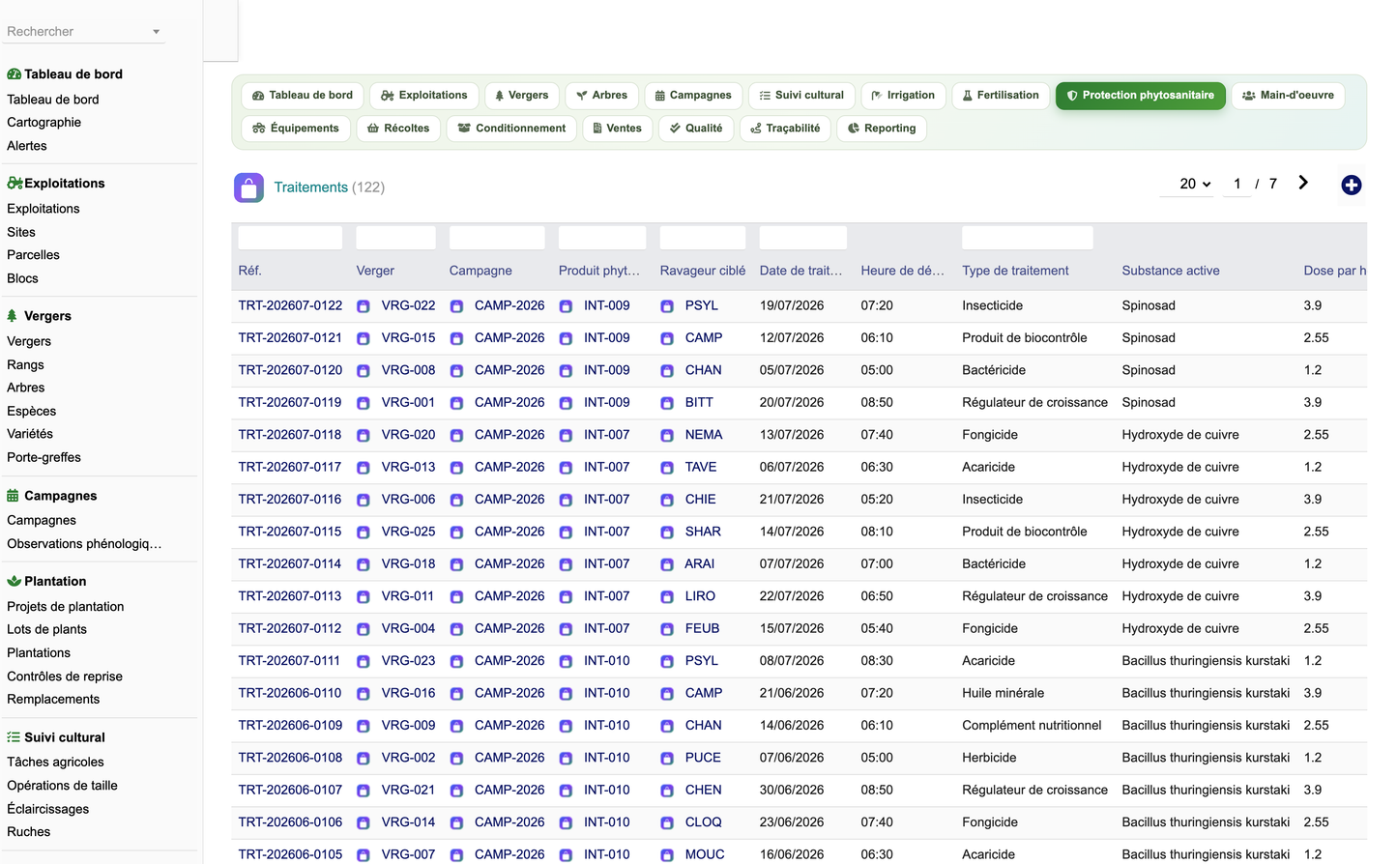The width and height of the screenshot is (1397, 864).
Task: Open the Irrigation tab
Action: click(903, 96)
